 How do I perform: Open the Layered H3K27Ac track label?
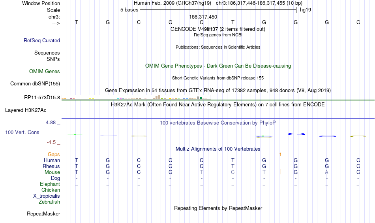26,110
